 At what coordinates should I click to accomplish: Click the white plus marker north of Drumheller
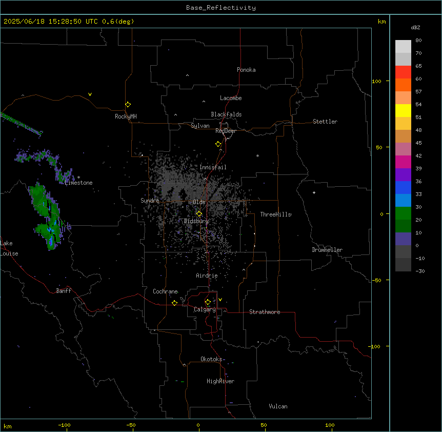tap(314, 192)
